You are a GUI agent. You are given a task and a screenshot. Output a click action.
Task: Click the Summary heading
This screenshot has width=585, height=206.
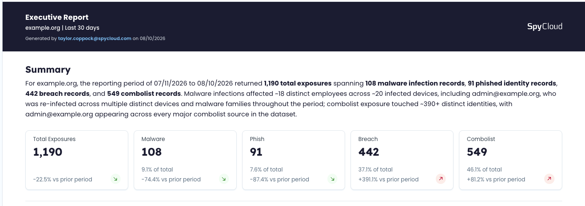point(48,70)
